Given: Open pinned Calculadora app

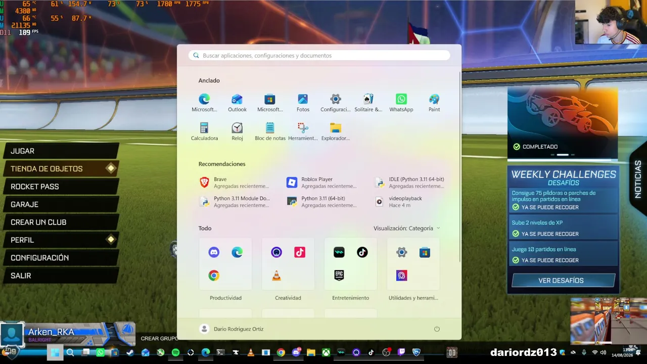Looking at the screenshot, I should click(204, 131).
